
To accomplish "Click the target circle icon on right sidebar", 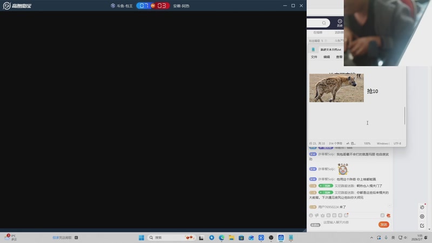I will (422, 217).
